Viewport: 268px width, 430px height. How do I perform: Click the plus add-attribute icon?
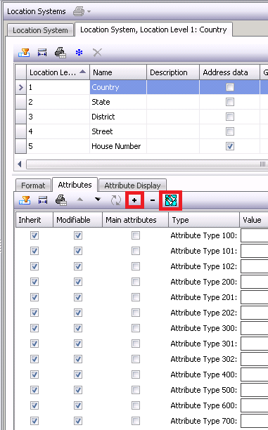[134, 200]
